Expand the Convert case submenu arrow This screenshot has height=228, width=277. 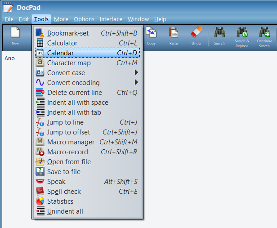[x=136, y=72]
